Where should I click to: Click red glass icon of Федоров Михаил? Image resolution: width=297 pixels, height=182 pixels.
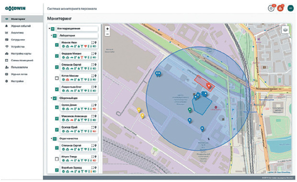pos(82,57)
